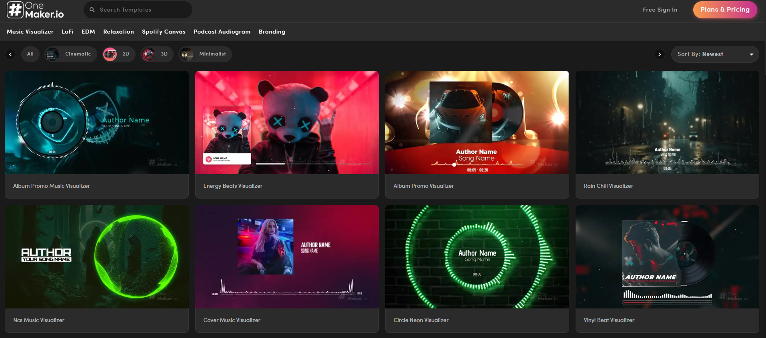Click the 2D chip thumbnail icon
This screenshot has width=766, height=338.
point(110,54)
